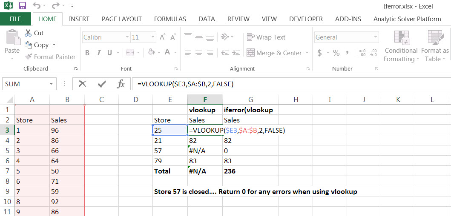
Task: Click Decrease Indent icon
Action: point(225,53)
